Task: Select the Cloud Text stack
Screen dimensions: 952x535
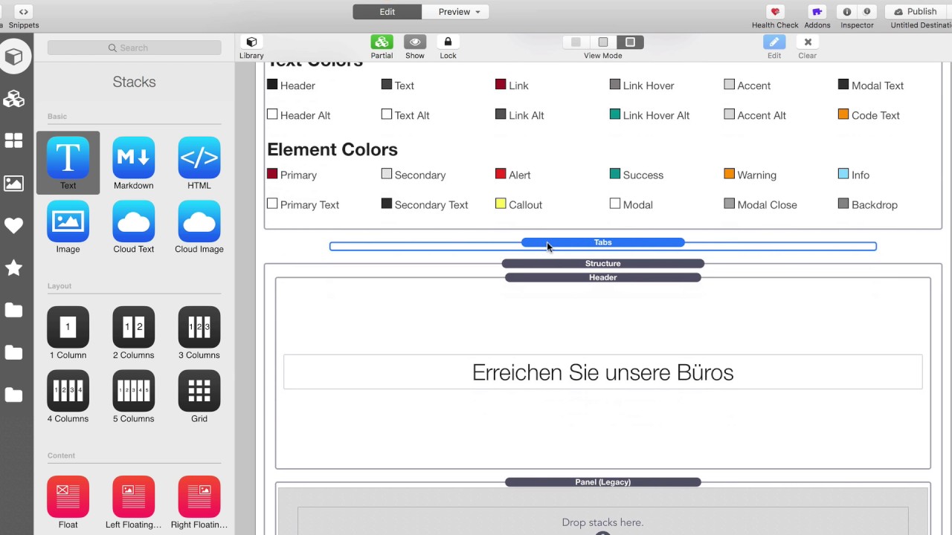Action: tap(134, 227)
